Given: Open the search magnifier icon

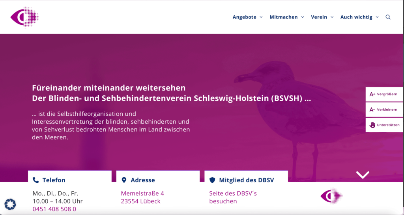Looking at the screenshot, I should 388,17.
